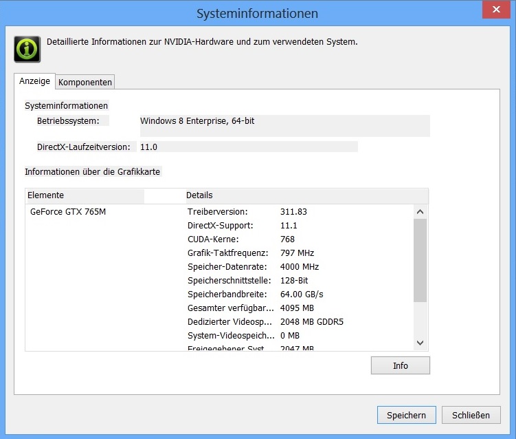Screen dimensions: 516x439
Task: Click the Speichern button
Action: click(x=406, y=415)
